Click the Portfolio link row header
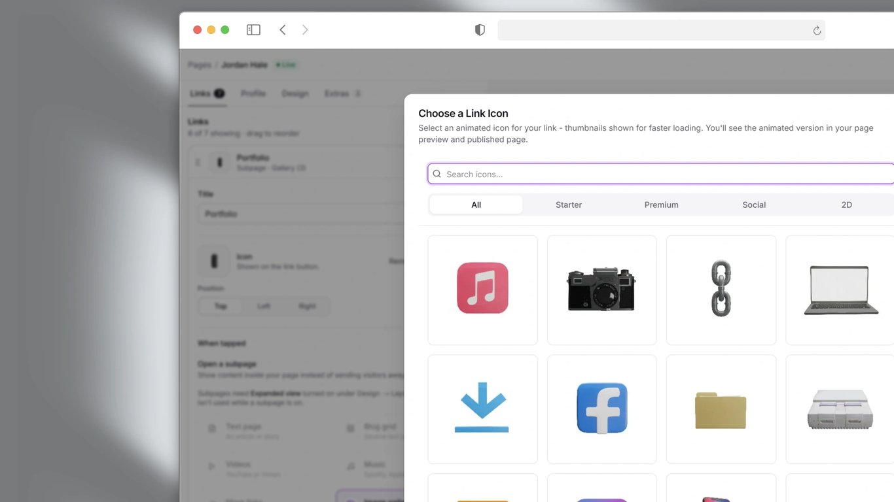 [x=298, y=162]
